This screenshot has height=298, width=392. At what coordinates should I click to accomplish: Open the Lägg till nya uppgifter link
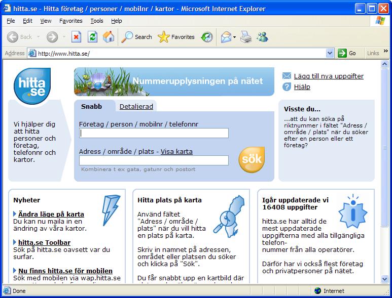point(329,76)
